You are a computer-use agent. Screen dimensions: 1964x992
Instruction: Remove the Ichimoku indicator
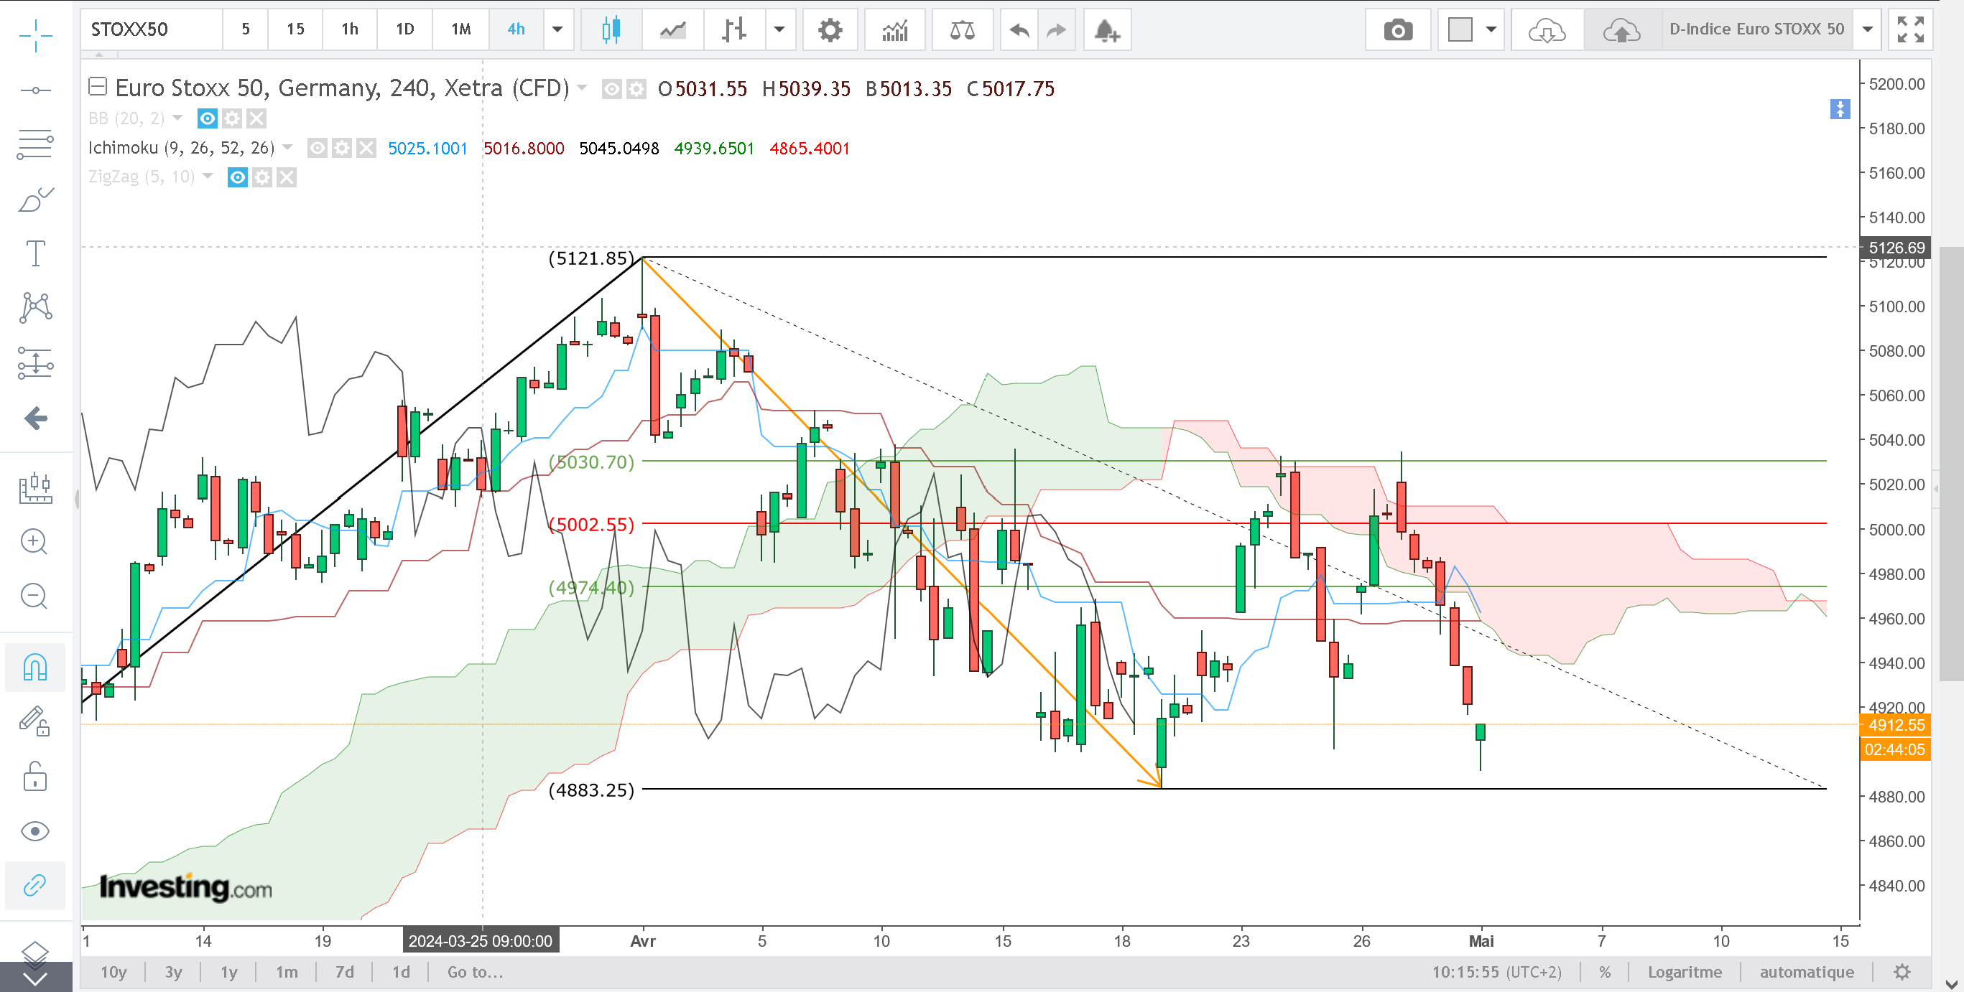[367, 148]
